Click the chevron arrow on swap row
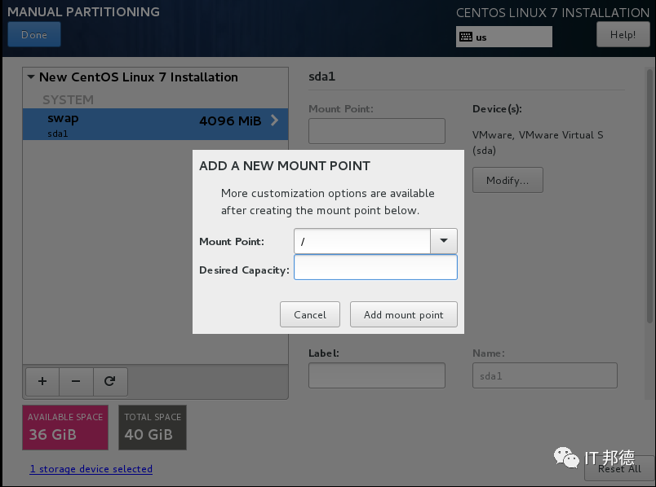The image size is (656, 487). pos(274,121)
